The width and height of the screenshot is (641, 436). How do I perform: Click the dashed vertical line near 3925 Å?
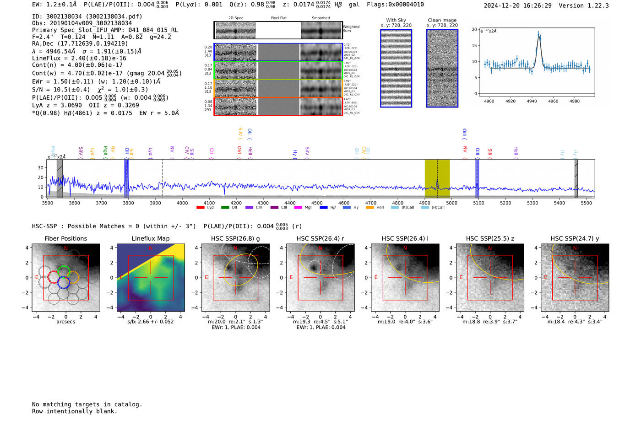point(163,178)
